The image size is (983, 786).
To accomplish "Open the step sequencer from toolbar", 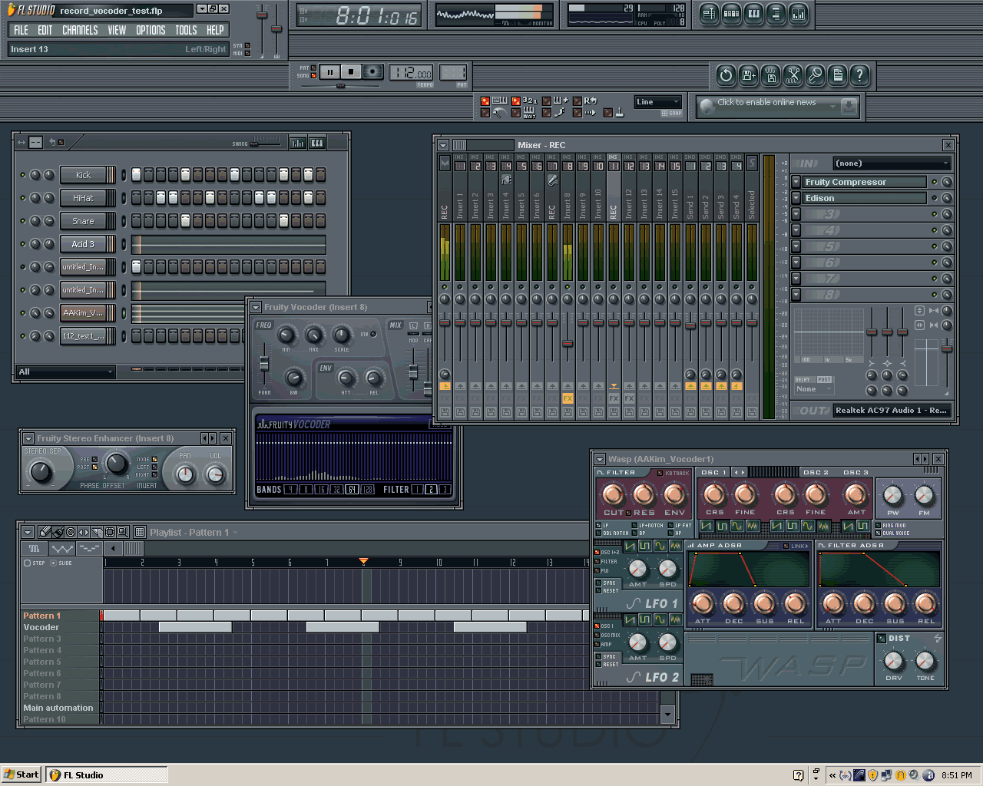I will 731,13.
